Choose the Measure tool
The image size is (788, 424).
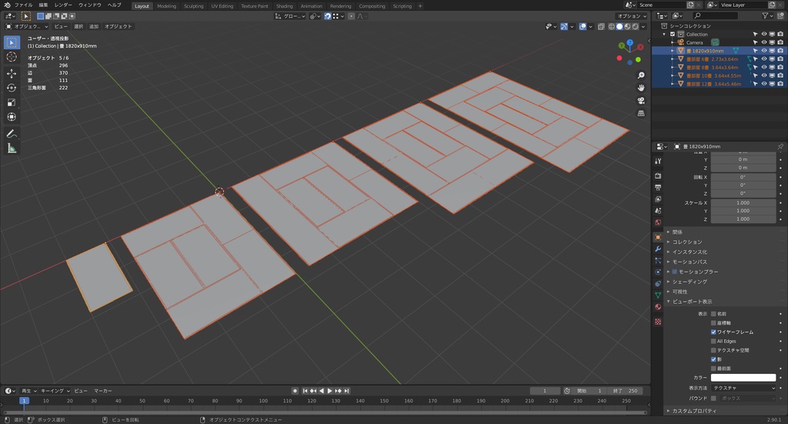pos(12,149)
